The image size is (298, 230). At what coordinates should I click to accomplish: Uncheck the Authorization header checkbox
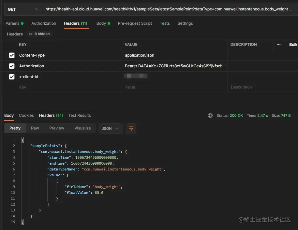12,66
